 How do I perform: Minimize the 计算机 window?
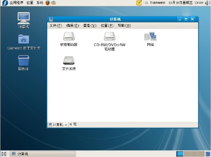(x=180, y=19)
